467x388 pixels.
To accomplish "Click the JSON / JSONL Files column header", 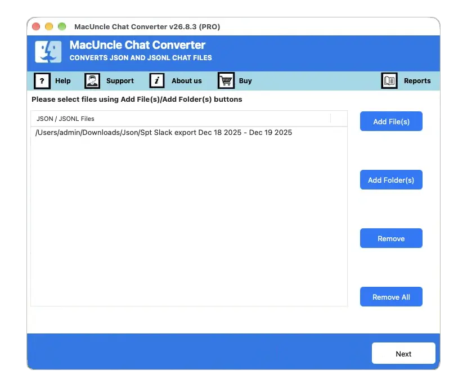I will click(181, 119).
